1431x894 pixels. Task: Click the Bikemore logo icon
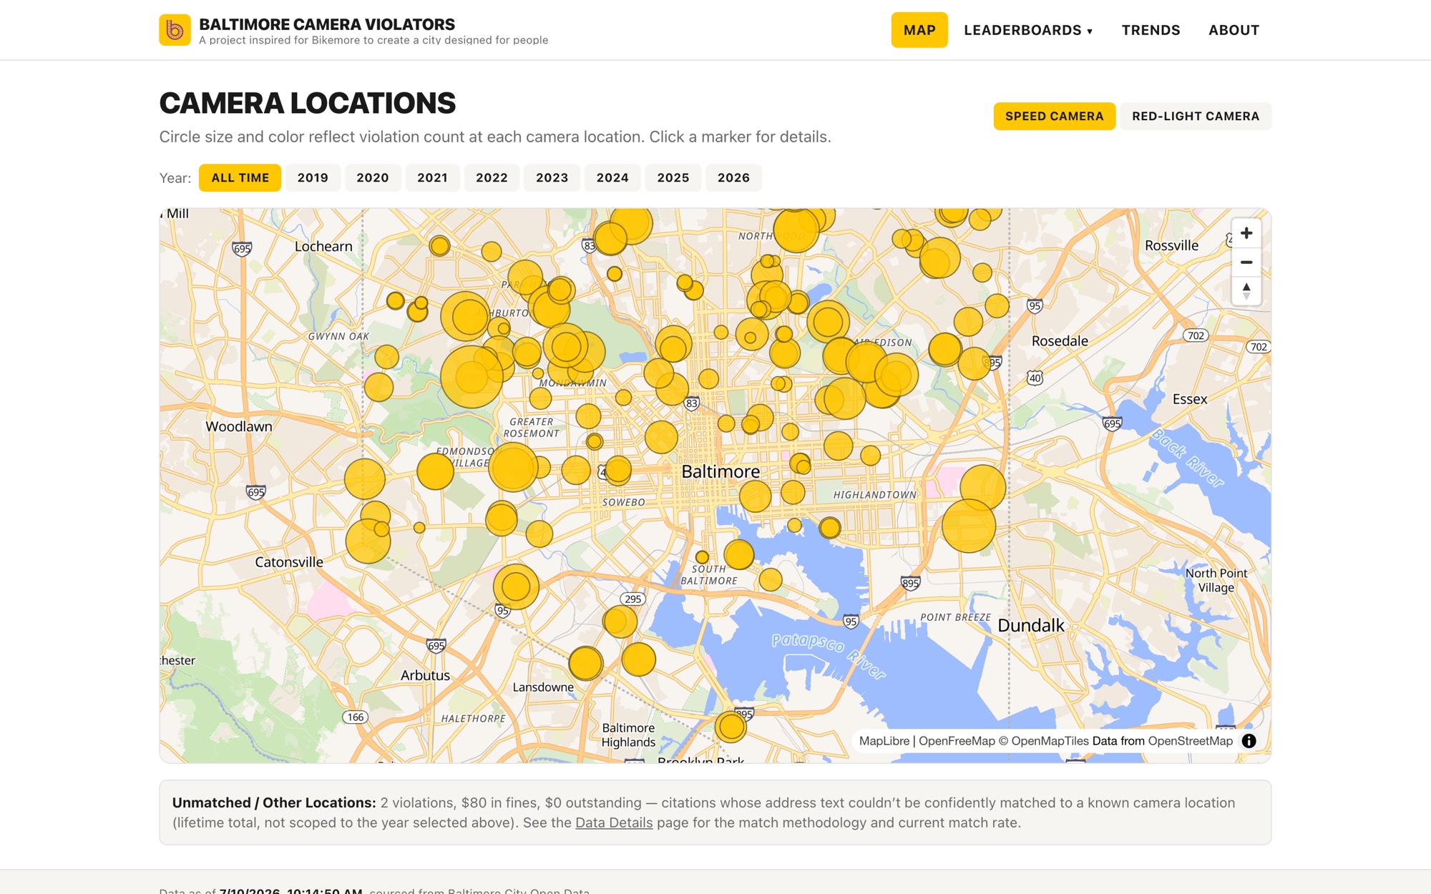(x=175, y=30)
